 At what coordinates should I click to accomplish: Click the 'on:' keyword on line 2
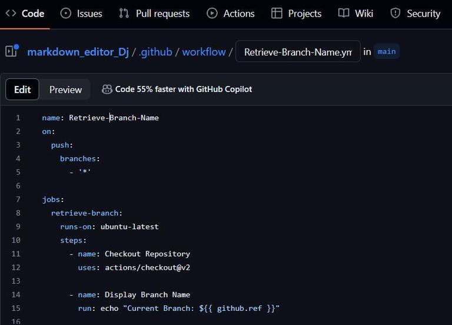[x=48, y=131]
